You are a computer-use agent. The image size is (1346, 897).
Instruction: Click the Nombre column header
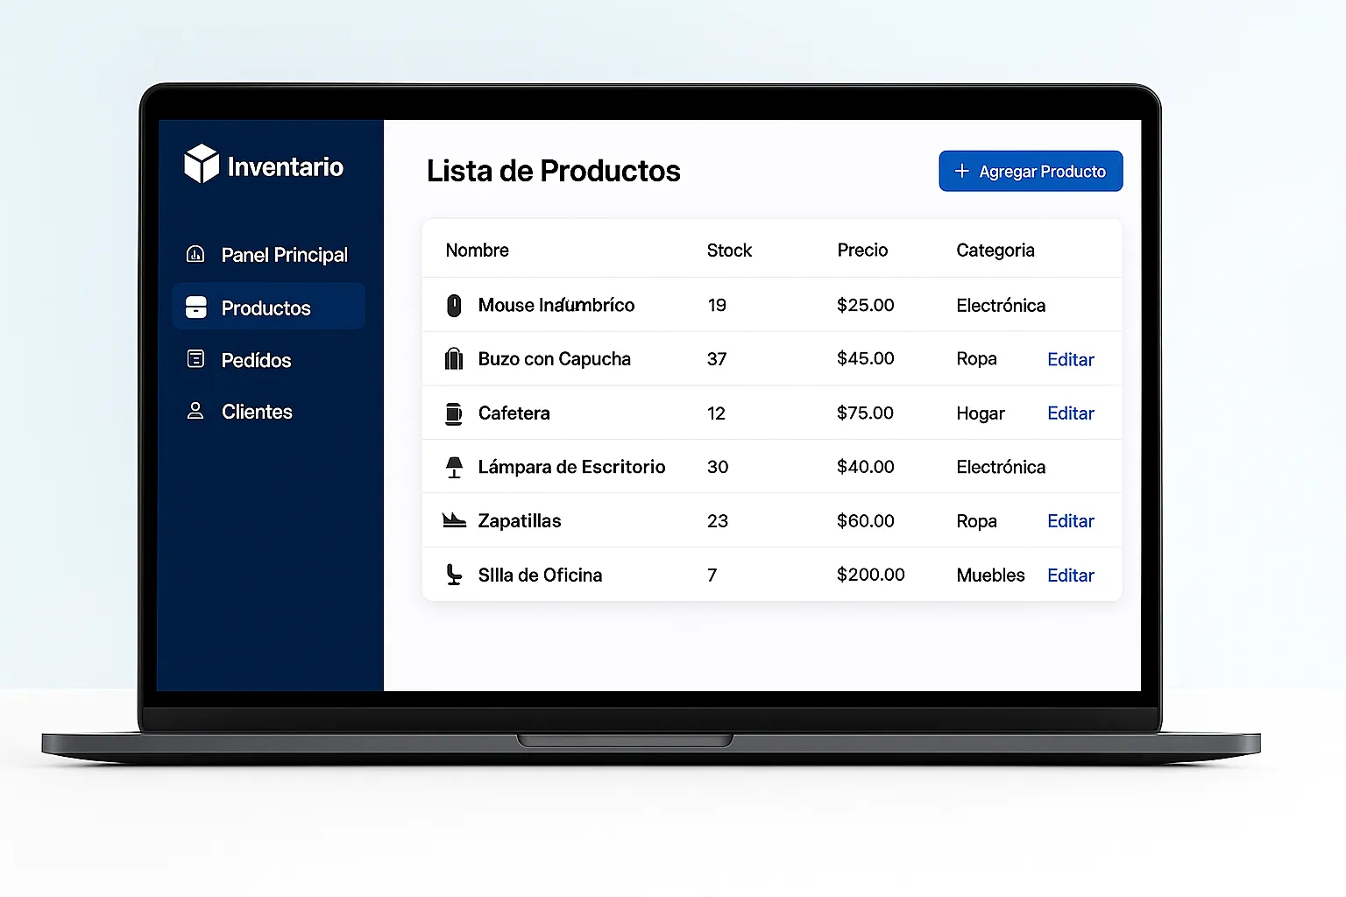pyautogui.click(x=477, y=251)
